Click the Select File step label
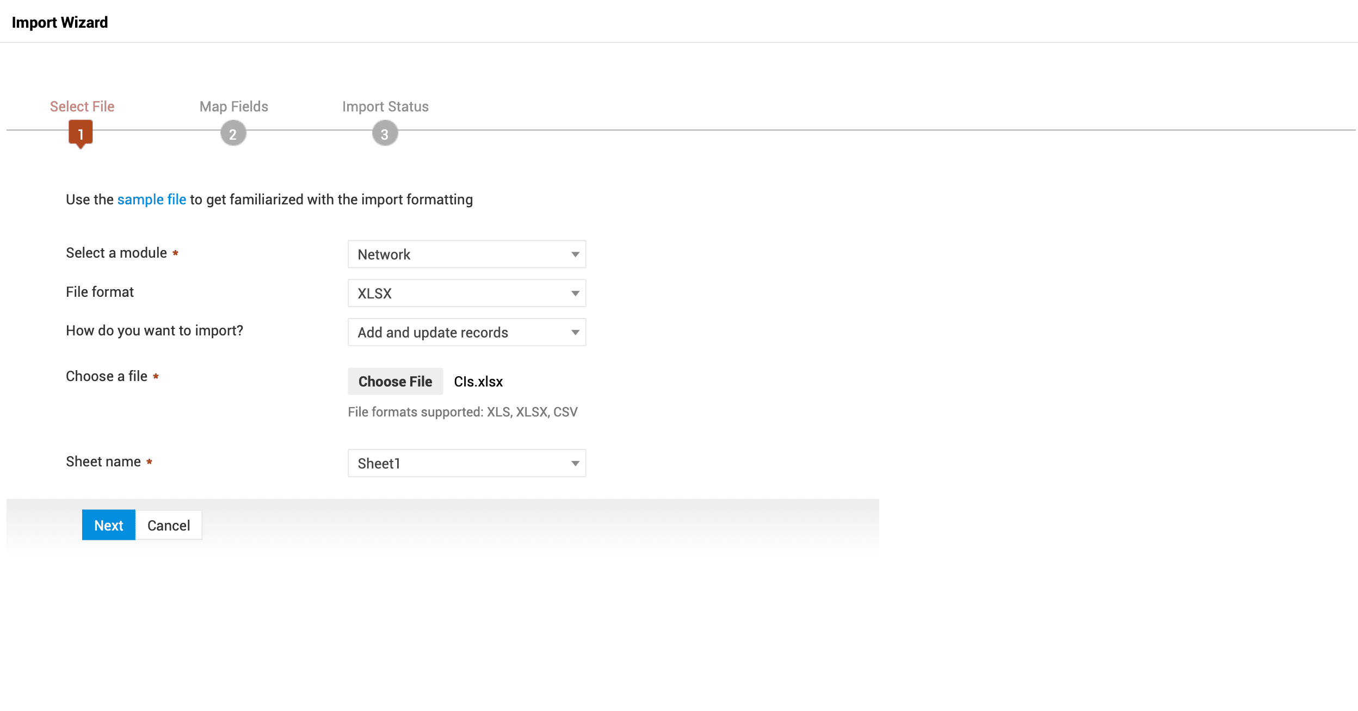Viewport: 1358px width, 711px height. click(x=82, y=107)
